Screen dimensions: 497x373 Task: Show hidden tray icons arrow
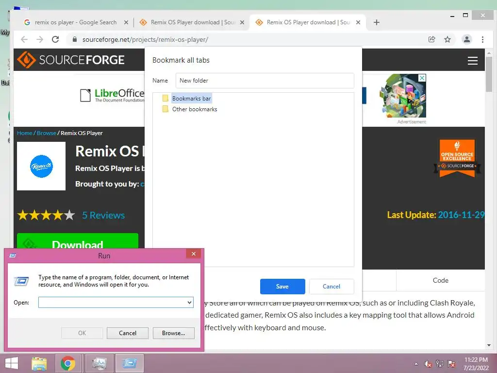(416, 364)
